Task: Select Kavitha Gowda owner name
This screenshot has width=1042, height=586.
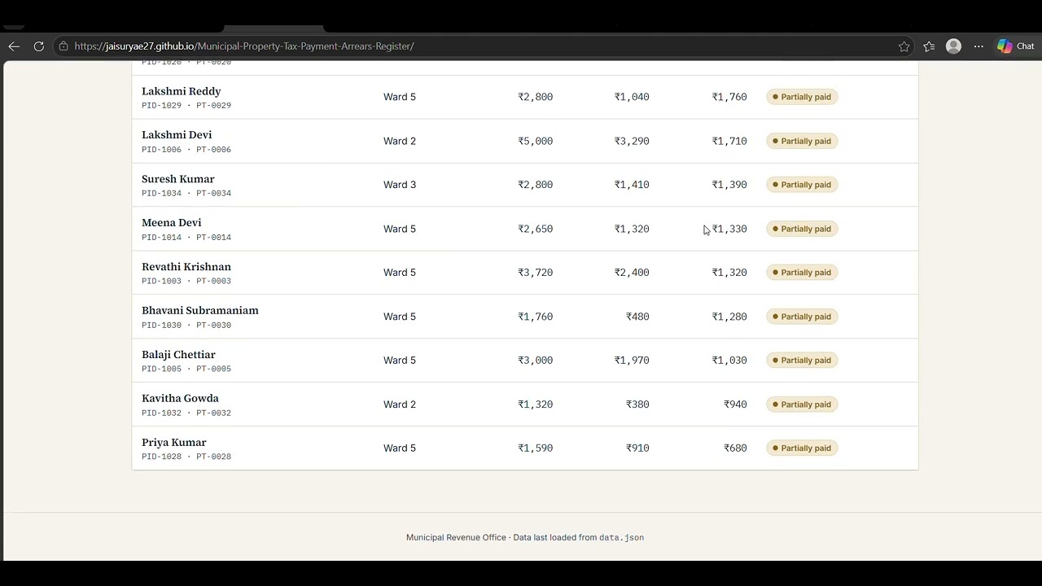Action: 180,399
